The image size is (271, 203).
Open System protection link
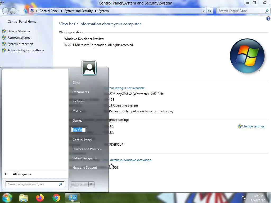click(x=20, y=44)
